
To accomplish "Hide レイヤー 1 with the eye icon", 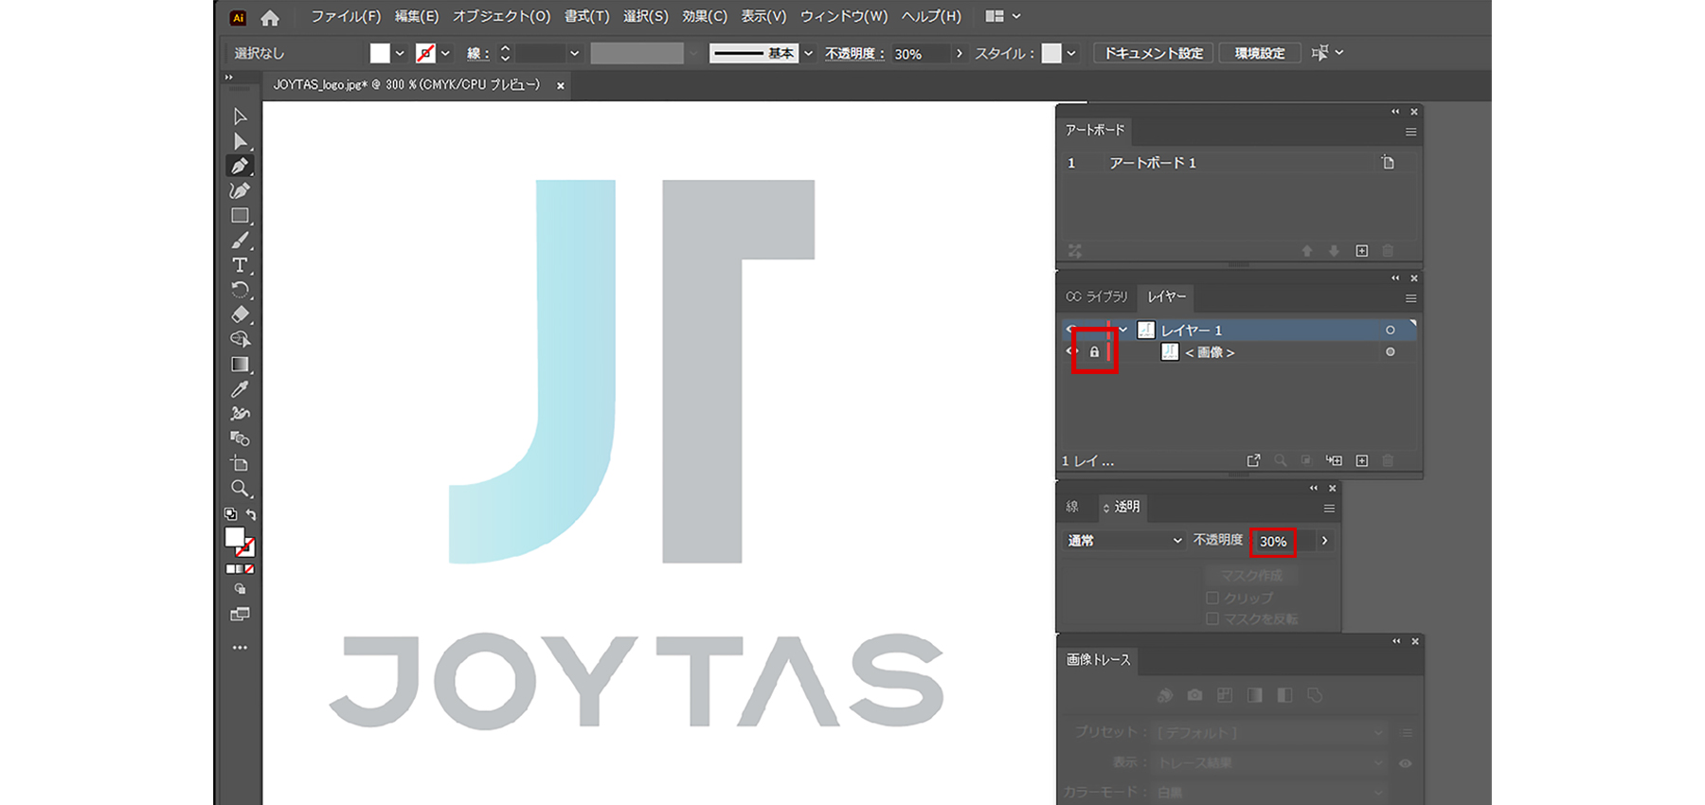I will (x=1071, y=330).
